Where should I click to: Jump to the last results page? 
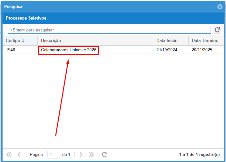coord(91,155)
